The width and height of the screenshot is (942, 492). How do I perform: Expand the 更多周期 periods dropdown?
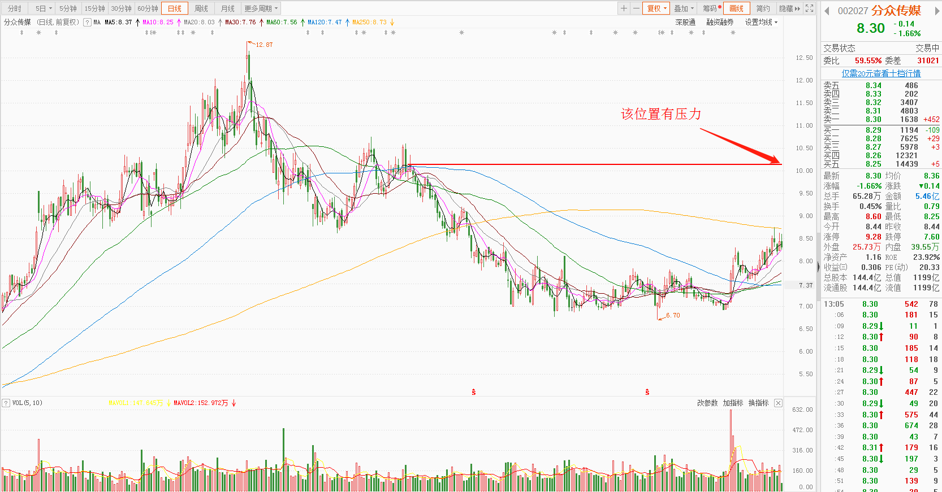tap(261, 8)
